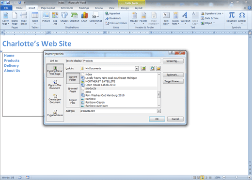Click the Hyperlink ribbon command
The width and height of the screenshot is (252, 180).
point(112,14)
